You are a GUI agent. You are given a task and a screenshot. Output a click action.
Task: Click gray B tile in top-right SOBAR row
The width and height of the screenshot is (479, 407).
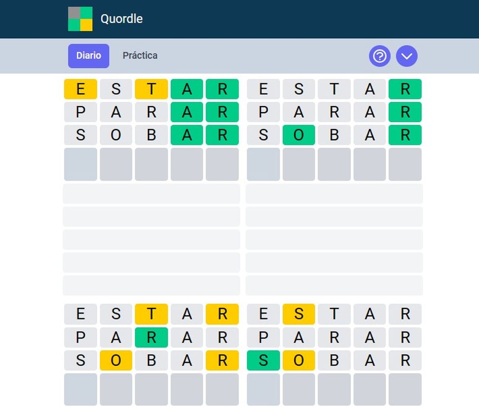(334, 135)
